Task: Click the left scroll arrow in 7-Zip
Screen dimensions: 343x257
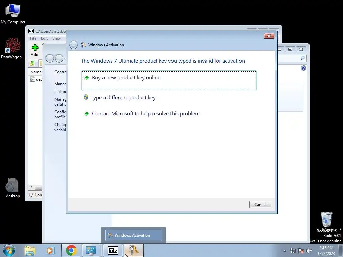Action: coord(31,187)
